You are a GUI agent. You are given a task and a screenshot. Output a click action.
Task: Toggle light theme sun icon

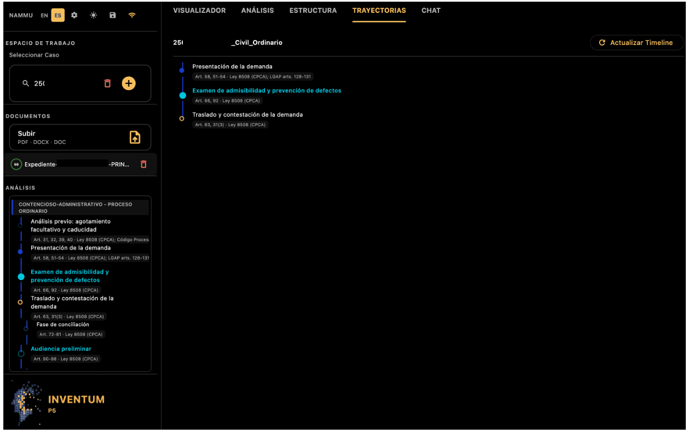93,15
